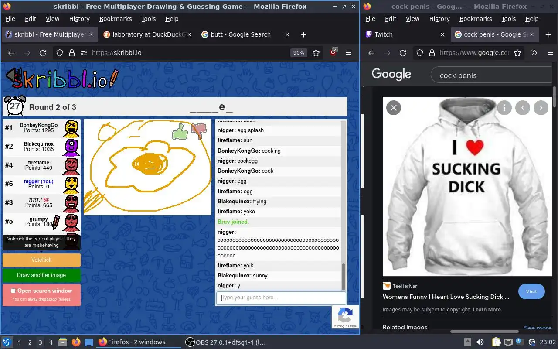Switch to workspace 4 on taskbar
558x349 pixels.
click(51, 342)
